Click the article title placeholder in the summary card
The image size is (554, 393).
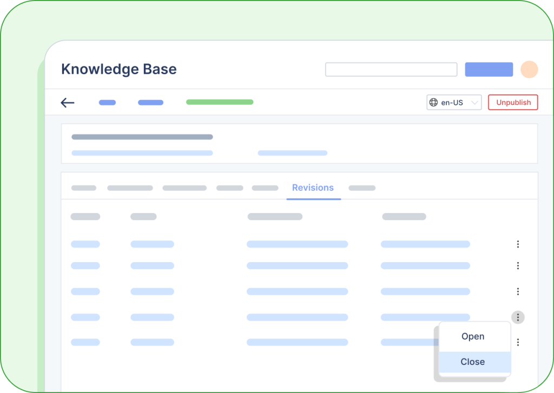[x=142, y=137]
